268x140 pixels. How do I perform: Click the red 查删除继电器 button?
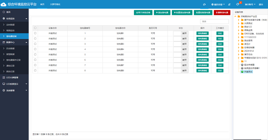tap(222, 12)
